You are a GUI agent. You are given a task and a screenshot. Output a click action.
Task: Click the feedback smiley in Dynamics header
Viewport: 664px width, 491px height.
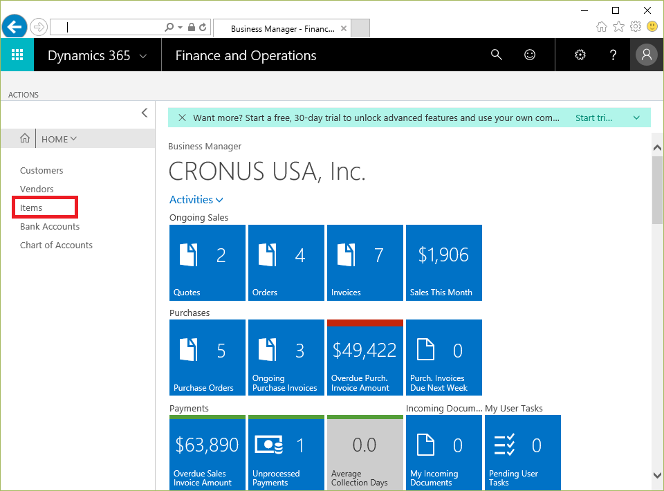[530, 55]
